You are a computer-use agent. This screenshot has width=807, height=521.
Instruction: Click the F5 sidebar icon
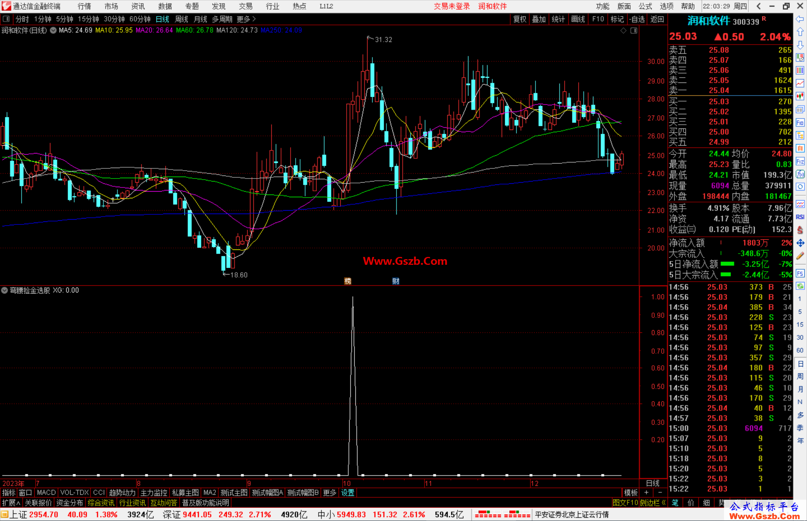tap(800, 273)
